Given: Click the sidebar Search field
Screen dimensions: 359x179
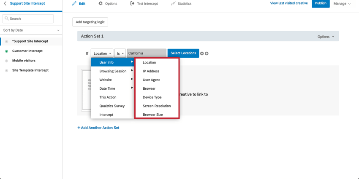Looking at the screenshot, I should pyautogui.click(x=28, y=19).
